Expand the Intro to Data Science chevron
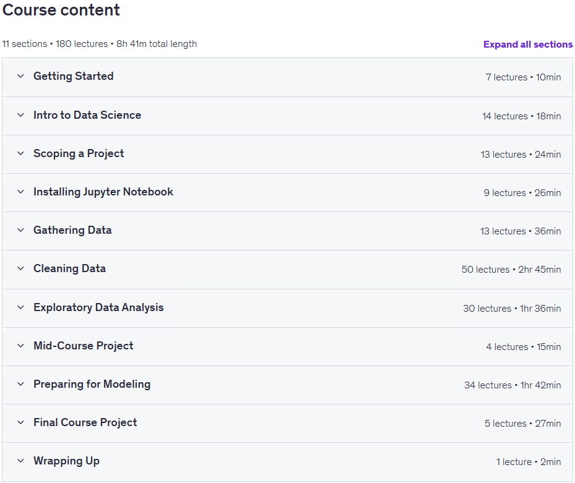 (x=20, y=115)
